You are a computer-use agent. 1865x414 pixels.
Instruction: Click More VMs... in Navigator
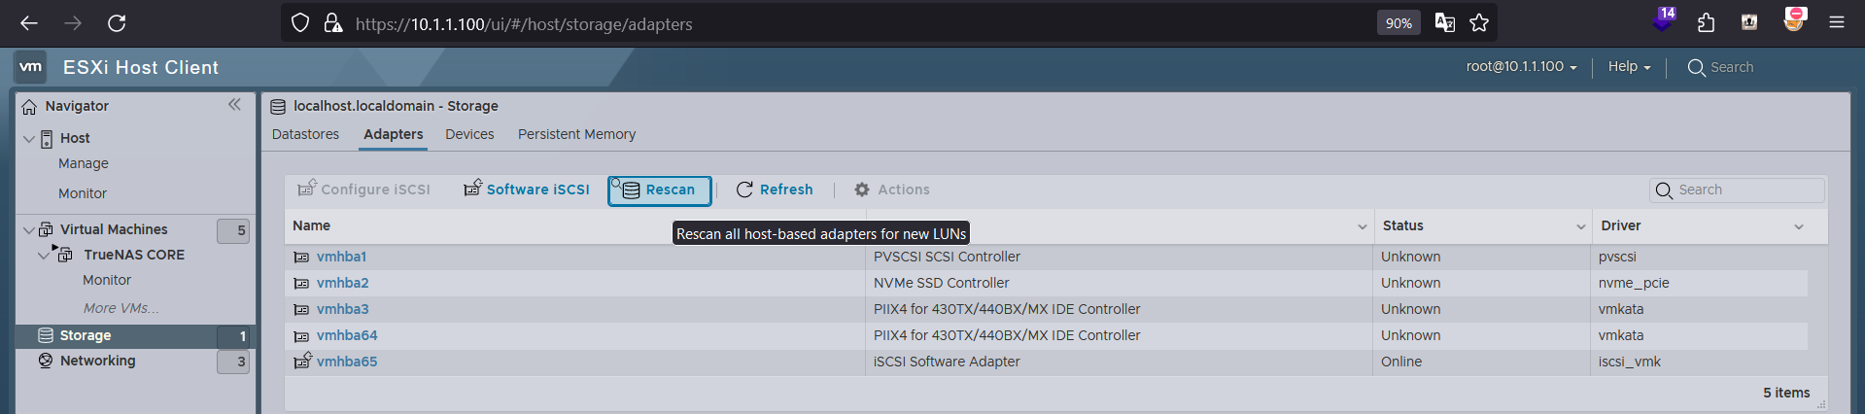[x=121, y=308]
